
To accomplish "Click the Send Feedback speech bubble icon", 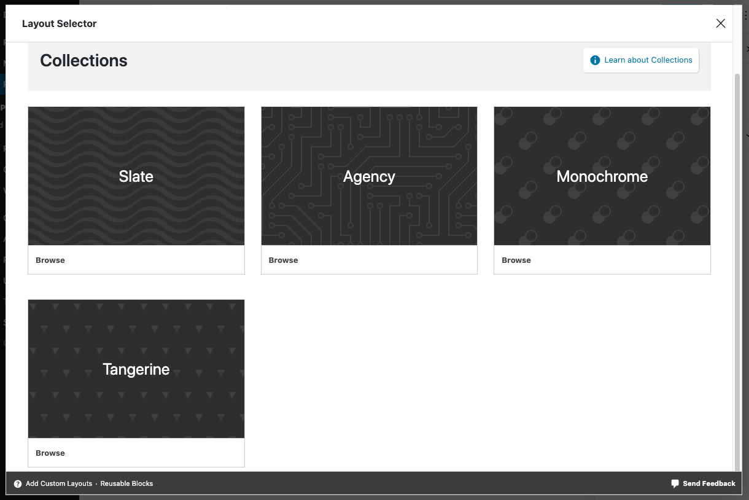I will [675, 484].
